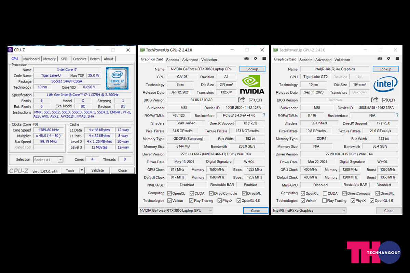Click the Intel logo in Intel GPU-Z window
The width and height of the screenshot is (410, 273).
385,85
